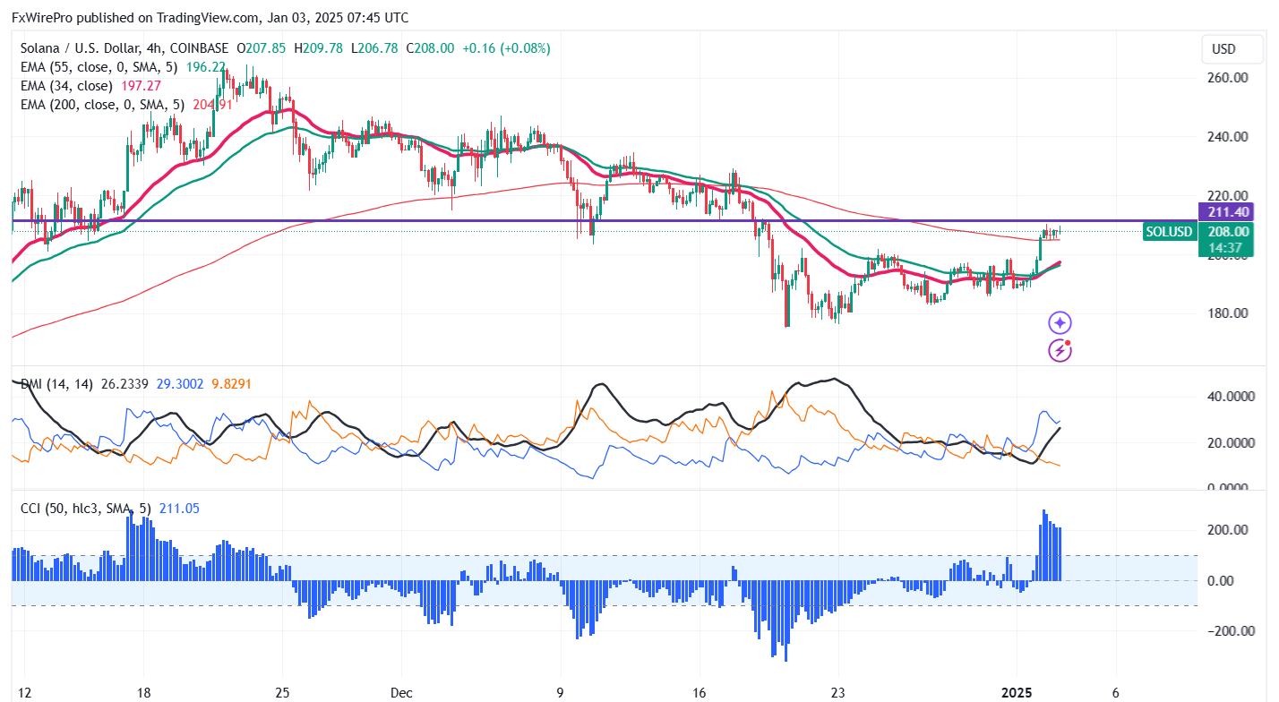Click the 220.00 price axis label
This screenshot has height=702, width=1279.
point(1227,195)
